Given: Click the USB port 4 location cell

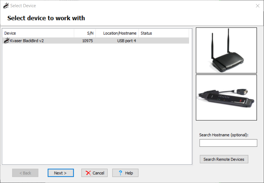Looking at the screenshot, I should click(x=127, y=41).
